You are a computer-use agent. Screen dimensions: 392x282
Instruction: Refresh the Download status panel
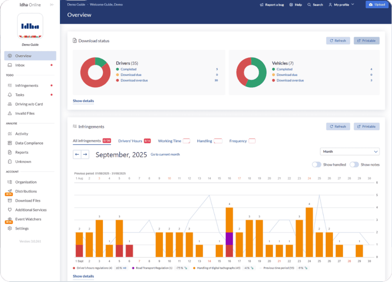pos(338,41)
